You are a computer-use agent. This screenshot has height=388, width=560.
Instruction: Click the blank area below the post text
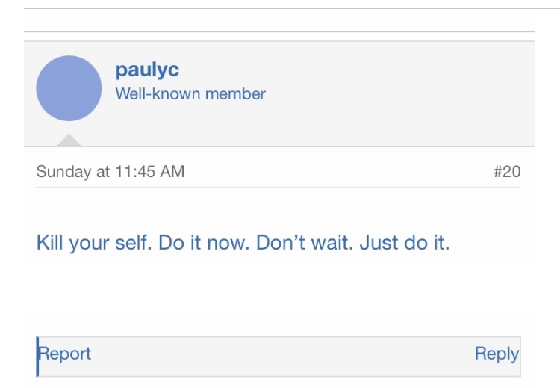pos(276,295)
